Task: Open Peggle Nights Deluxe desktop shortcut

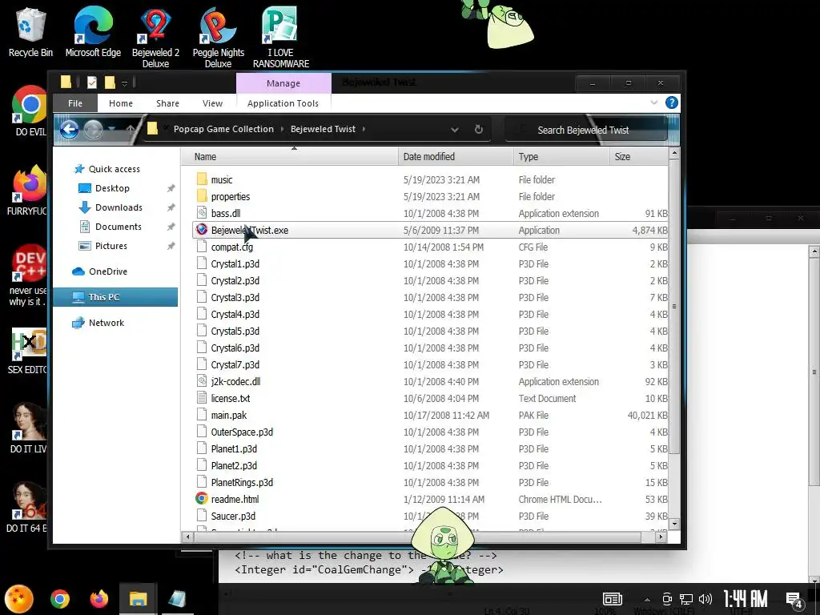Action: (x=218, y=38)
